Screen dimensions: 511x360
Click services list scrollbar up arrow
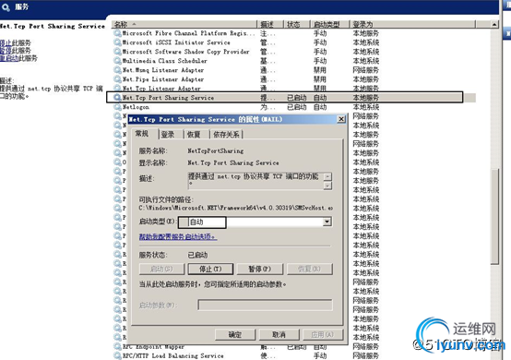point(494,24)
